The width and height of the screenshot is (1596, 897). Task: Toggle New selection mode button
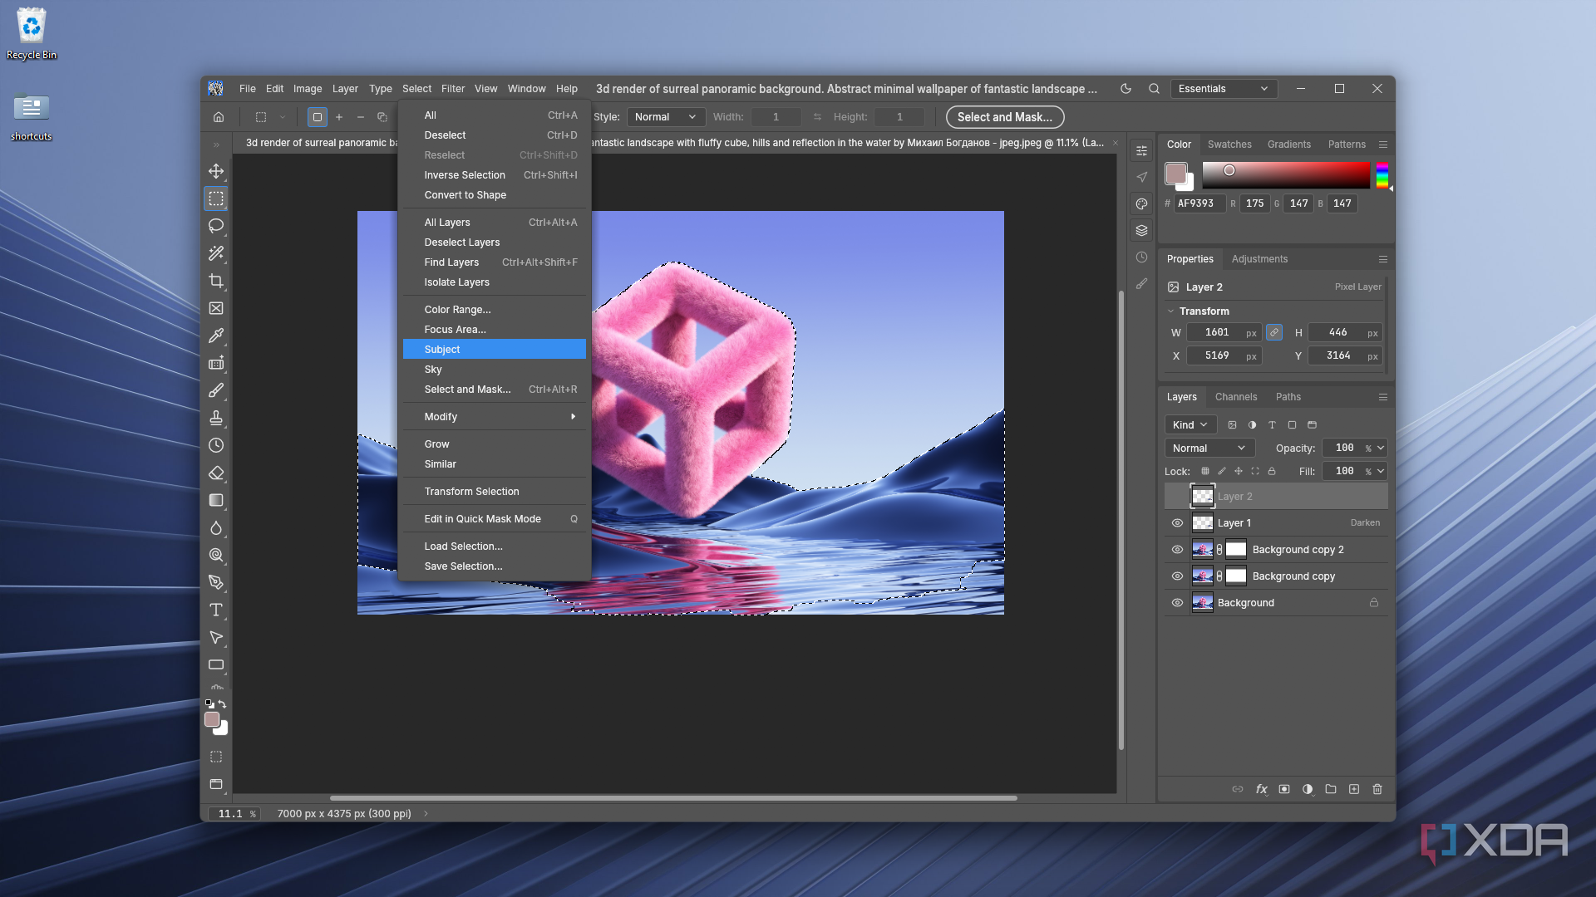click(x=317, y=117)
